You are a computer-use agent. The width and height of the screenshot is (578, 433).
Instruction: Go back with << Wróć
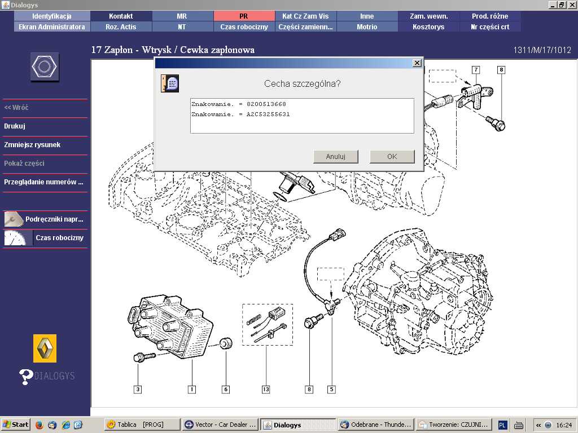[45, 108]
